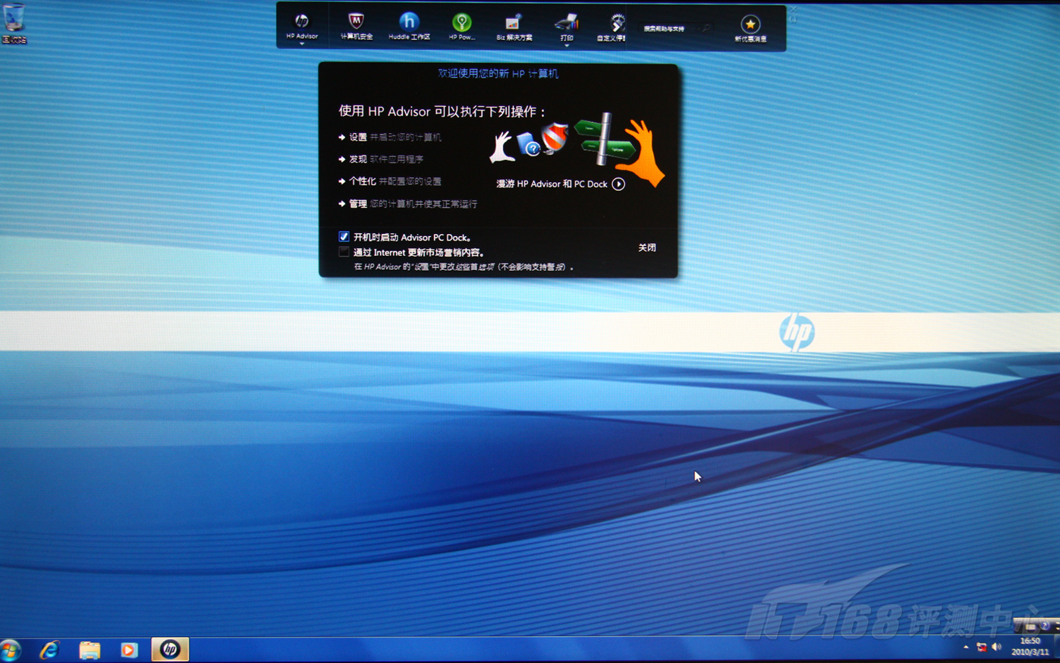This screenshot has width=1060, height=663.
Task: Click the volume speaker tray icon
Action: coord(996,647)
